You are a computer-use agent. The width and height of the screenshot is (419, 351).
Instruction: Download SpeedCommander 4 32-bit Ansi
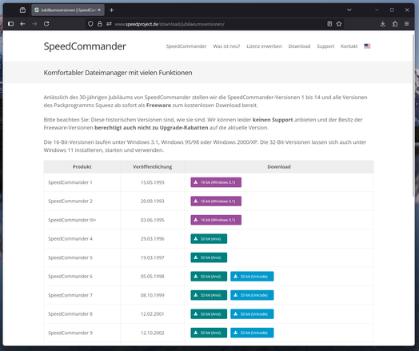tap(209, 239)
